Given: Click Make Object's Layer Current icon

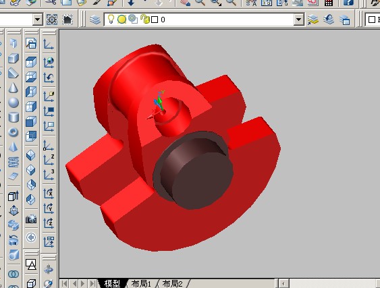Looking at the screenshot, I should (313, 20).
